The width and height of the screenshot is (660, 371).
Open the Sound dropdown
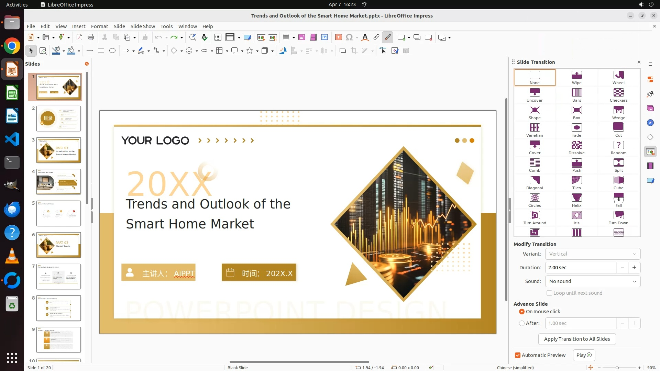click(x=592, y=281)
